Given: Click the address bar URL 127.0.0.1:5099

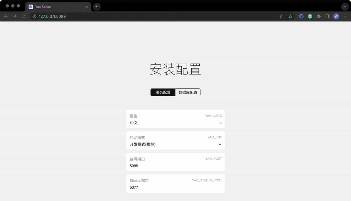Looking at the screenshot, I should click(52, 16).
